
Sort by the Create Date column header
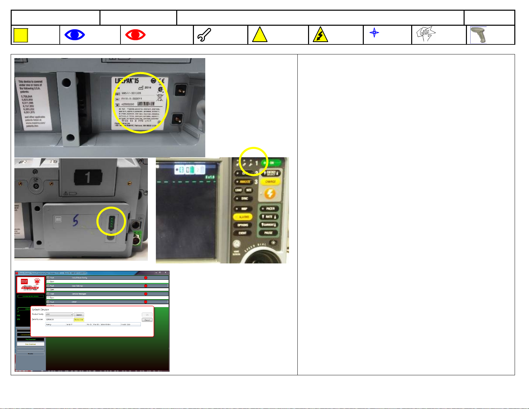point(130,325)
